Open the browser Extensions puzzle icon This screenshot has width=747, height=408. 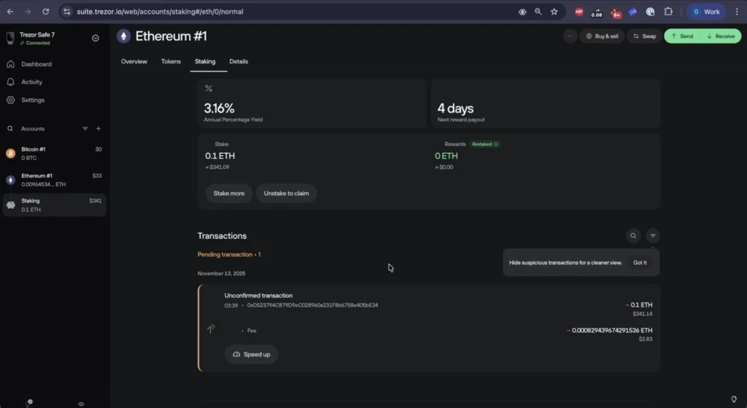pos(667,12)
